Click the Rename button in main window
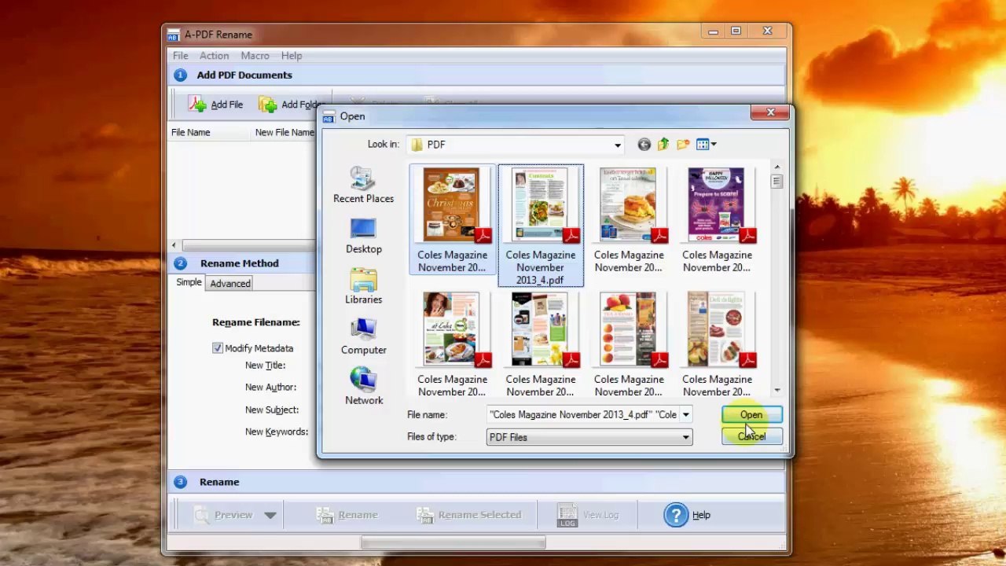This screenshot has width=1006, height=566. coord(347,515)
